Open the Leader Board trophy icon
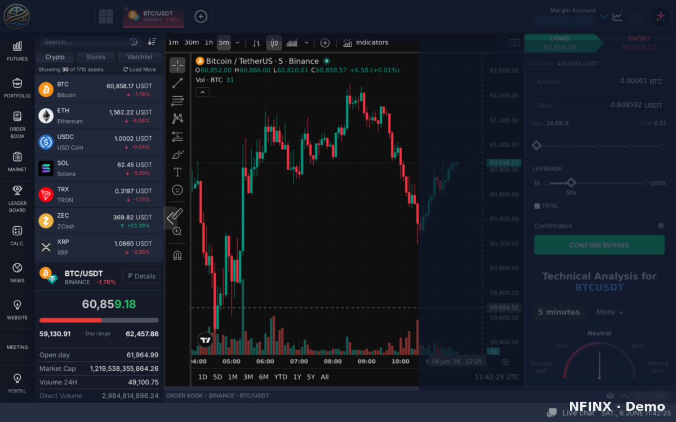Viewport: 676px width, 422px height. tap(17, 199)
